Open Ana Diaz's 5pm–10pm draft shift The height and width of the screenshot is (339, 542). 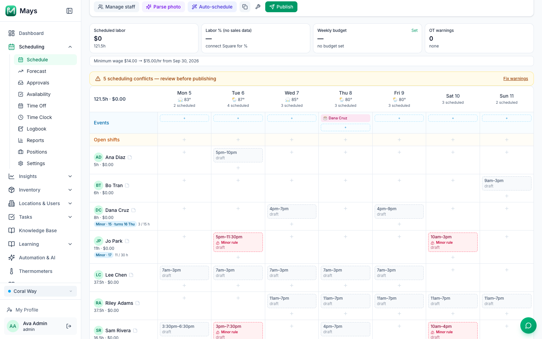tap(238, 155)
